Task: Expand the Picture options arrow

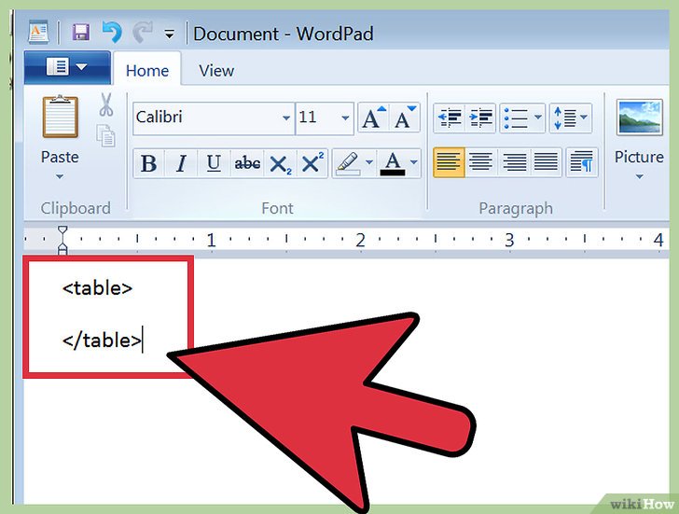Action: 640,176
